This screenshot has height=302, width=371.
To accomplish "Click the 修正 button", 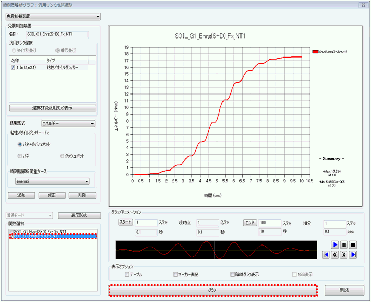I will point(52,195).
